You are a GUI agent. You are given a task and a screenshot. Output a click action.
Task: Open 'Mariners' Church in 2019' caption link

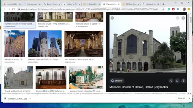(43, 59)
